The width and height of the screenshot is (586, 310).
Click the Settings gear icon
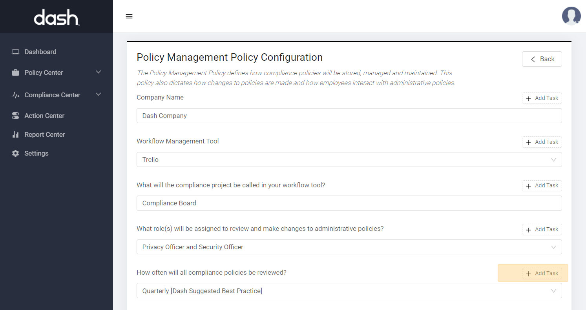tap(15, 153)
